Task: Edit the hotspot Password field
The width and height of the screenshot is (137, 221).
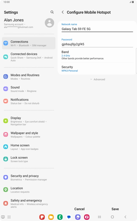Action: coord(97,44)
